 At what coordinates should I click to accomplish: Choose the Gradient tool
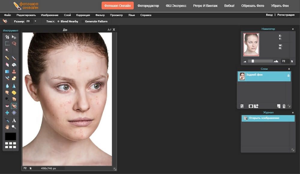pyautogui.click(x=7, y=72)
